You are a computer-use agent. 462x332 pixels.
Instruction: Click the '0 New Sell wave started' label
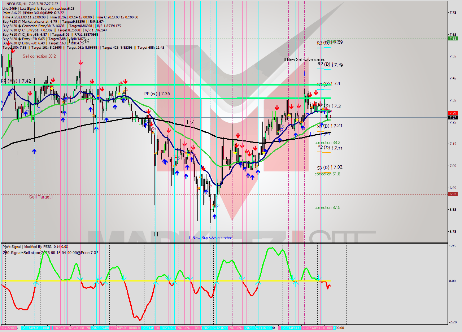[304, 60]
